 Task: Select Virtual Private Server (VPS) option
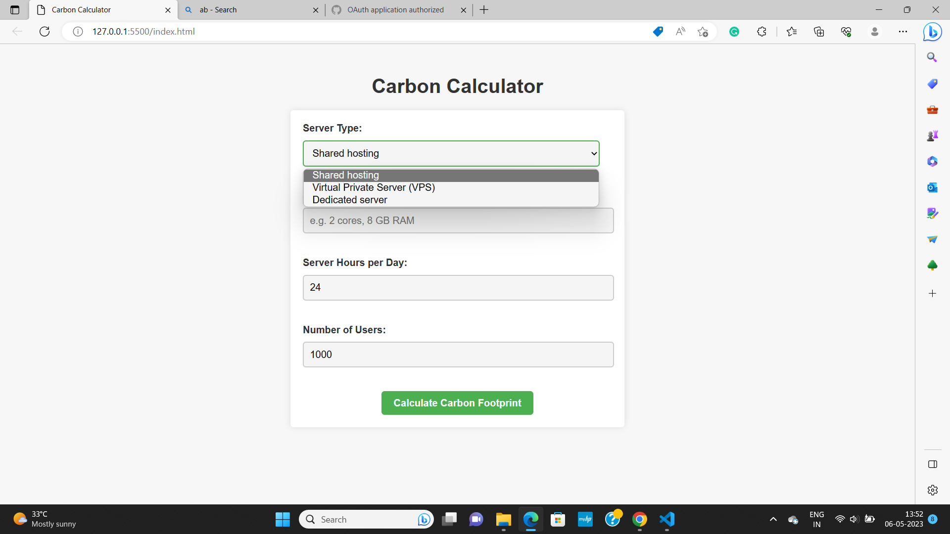[374, 187]
